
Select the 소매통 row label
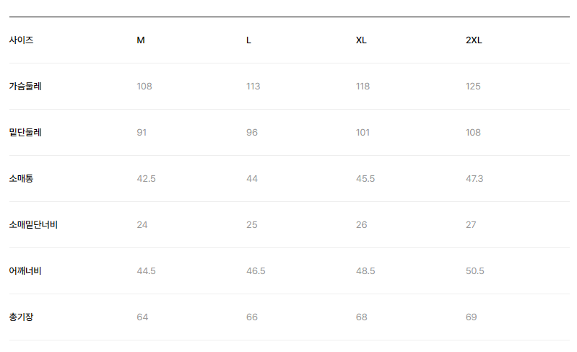tap(21, 179)
